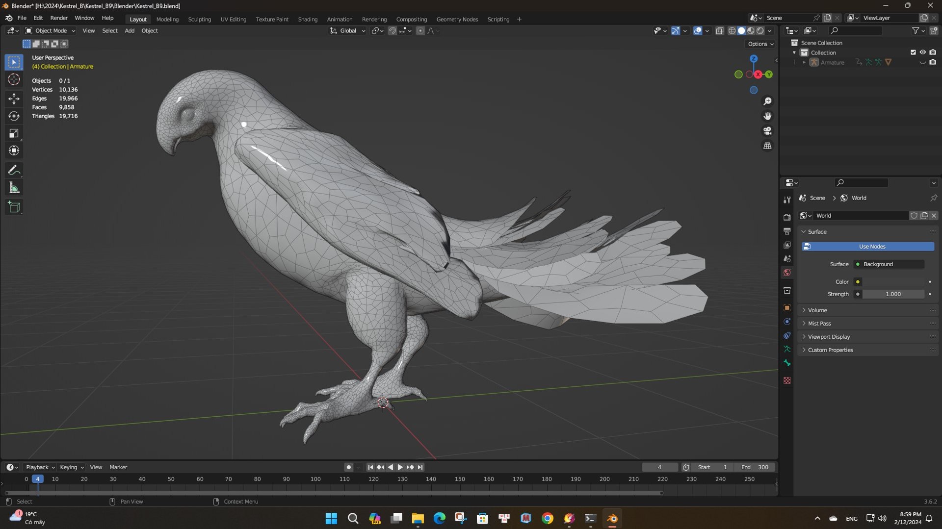942x529 pixels.
Task: Open the Playback dropdown in timeline
Action: tap(40, 467)
